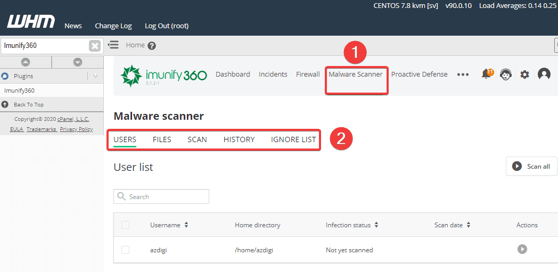Switch to the HISTORY tab
The height and width of the screenshot is (272, 558).
(239, 139)
